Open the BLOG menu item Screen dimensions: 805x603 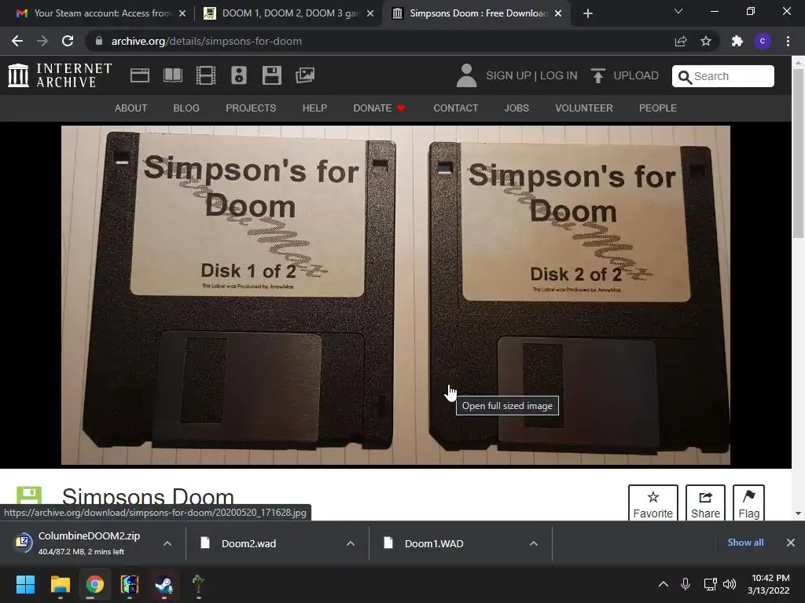(186, 108)
